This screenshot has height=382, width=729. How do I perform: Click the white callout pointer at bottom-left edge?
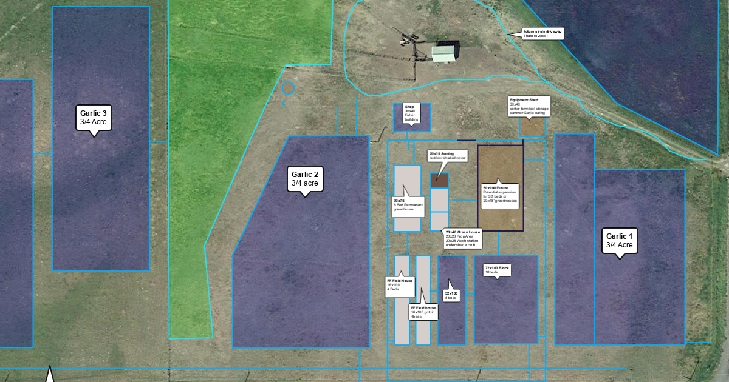tap(50, 376)
